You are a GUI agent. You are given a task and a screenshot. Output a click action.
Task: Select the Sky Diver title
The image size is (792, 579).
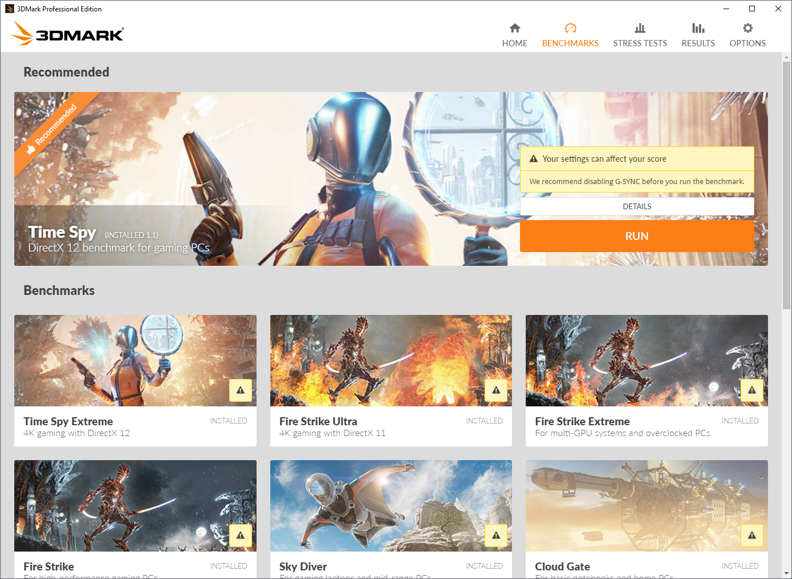coord(303,566)
